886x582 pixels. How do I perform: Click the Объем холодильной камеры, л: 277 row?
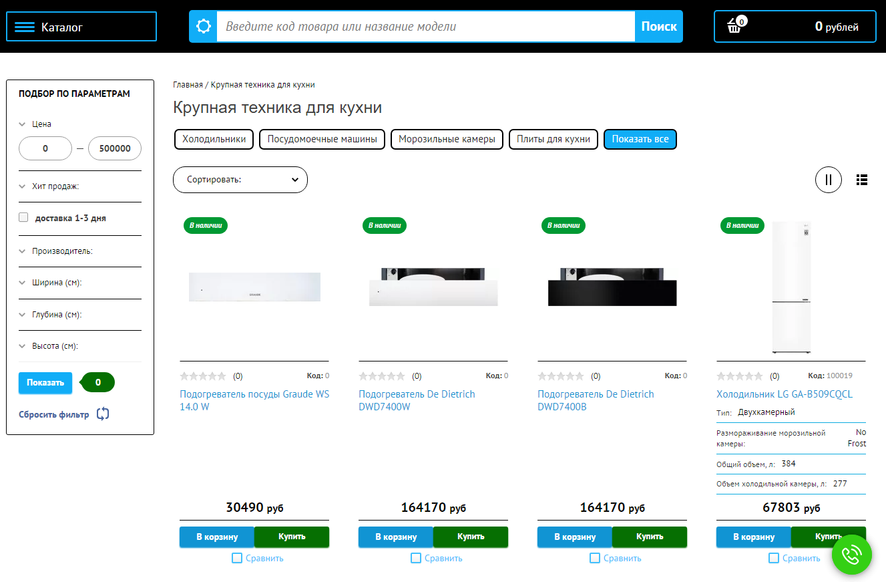click(791, 484)
